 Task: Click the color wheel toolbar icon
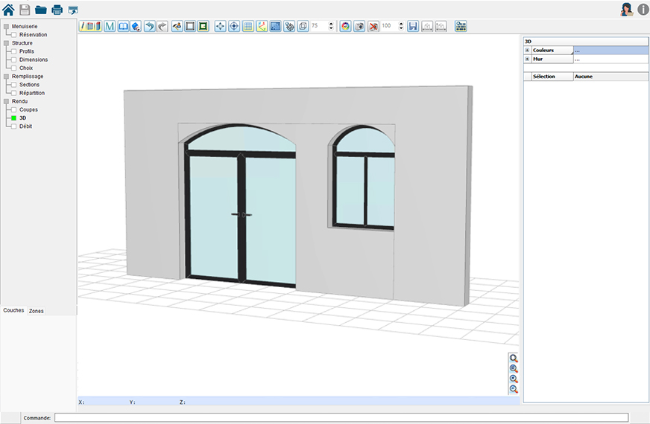point(345,26)
